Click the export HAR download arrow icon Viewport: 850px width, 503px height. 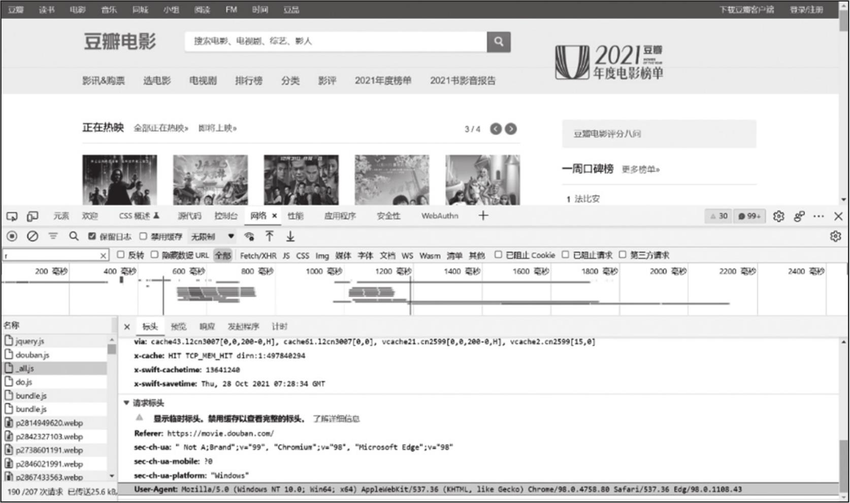coord(290,236)
